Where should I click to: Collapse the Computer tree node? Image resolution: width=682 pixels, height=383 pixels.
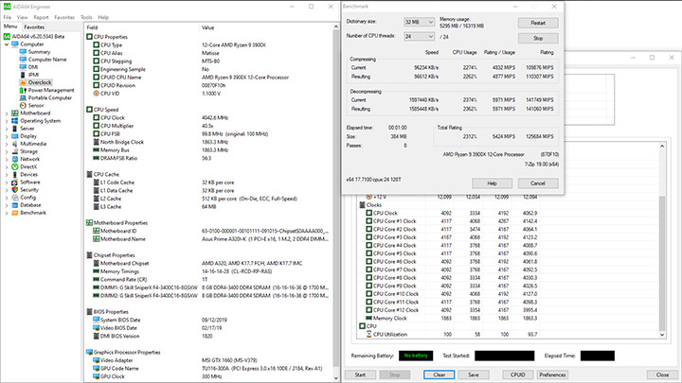pyautogui.click(x=7, y=44)
